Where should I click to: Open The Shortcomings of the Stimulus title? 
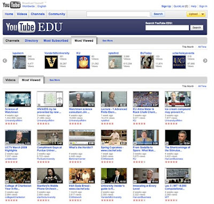[x=178, y=149]
